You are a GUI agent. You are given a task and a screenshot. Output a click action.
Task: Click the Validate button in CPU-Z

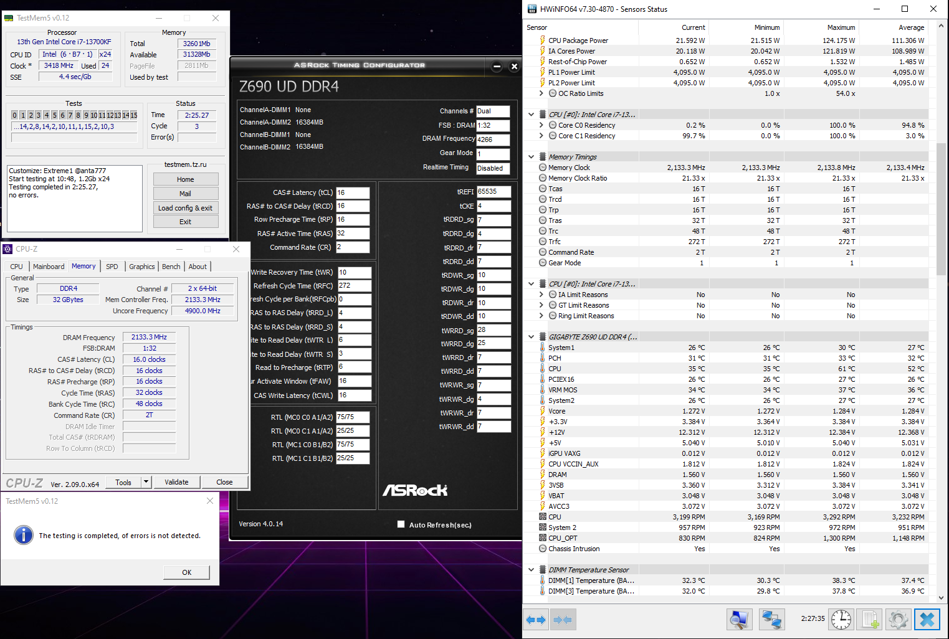(177, 482)
